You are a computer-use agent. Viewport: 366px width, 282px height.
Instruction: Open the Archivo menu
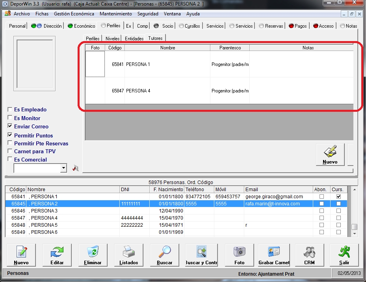click(22, 14)
